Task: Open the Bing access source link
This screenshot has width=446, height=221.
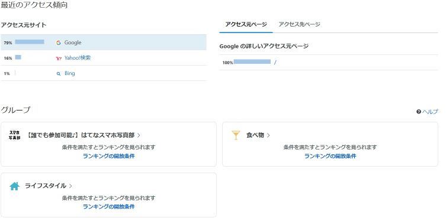Action: click(x=70, y=73)
